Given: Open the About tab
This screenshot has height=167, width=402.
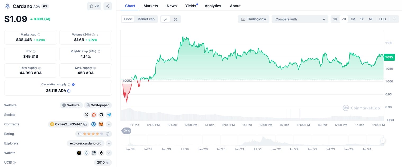Looking at the screenshot, I should point(235,6).
